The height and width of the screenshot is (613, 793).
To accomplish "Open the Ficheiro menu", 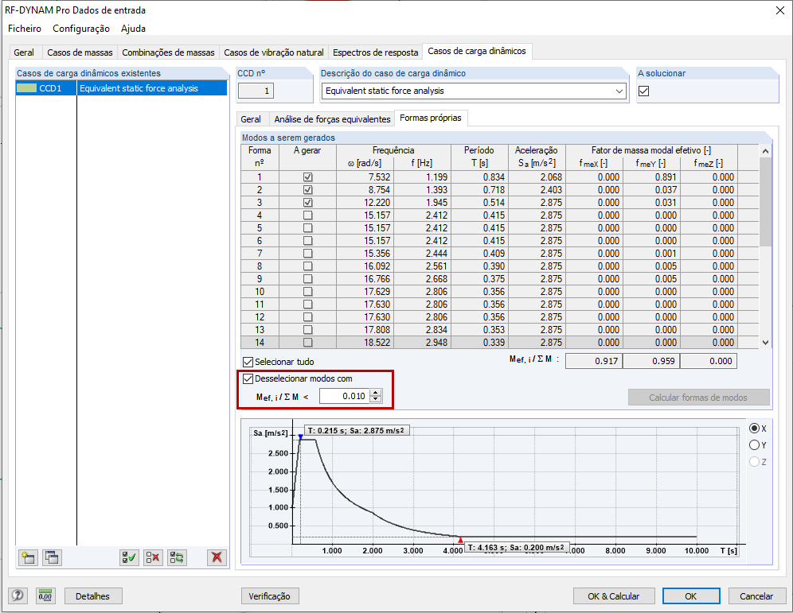I will pyautogui.click(x=24, y=29).
